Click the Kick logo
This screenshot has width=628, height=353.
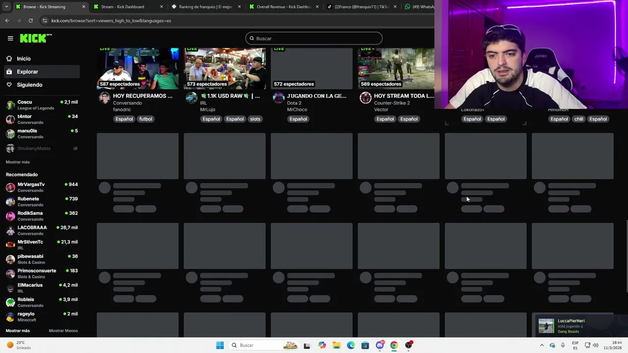(x=36, y=38)
